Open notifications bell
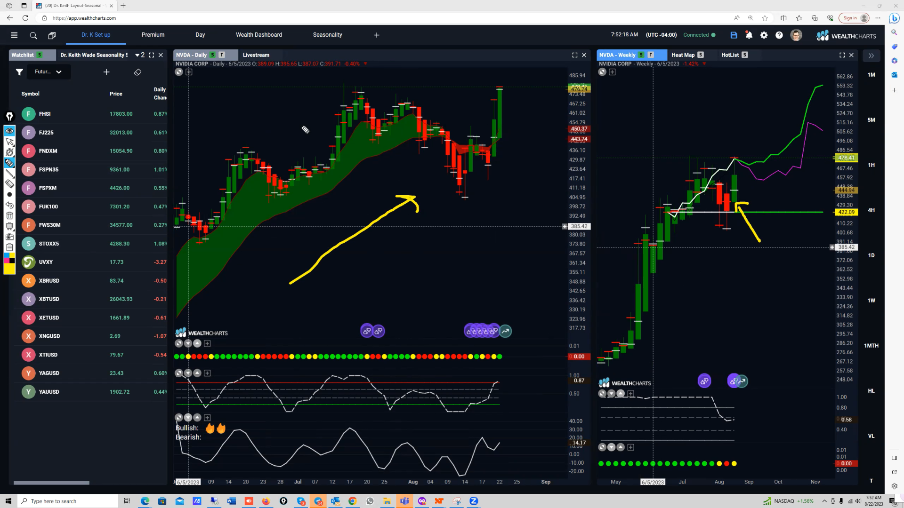 [x=749, y=35]
